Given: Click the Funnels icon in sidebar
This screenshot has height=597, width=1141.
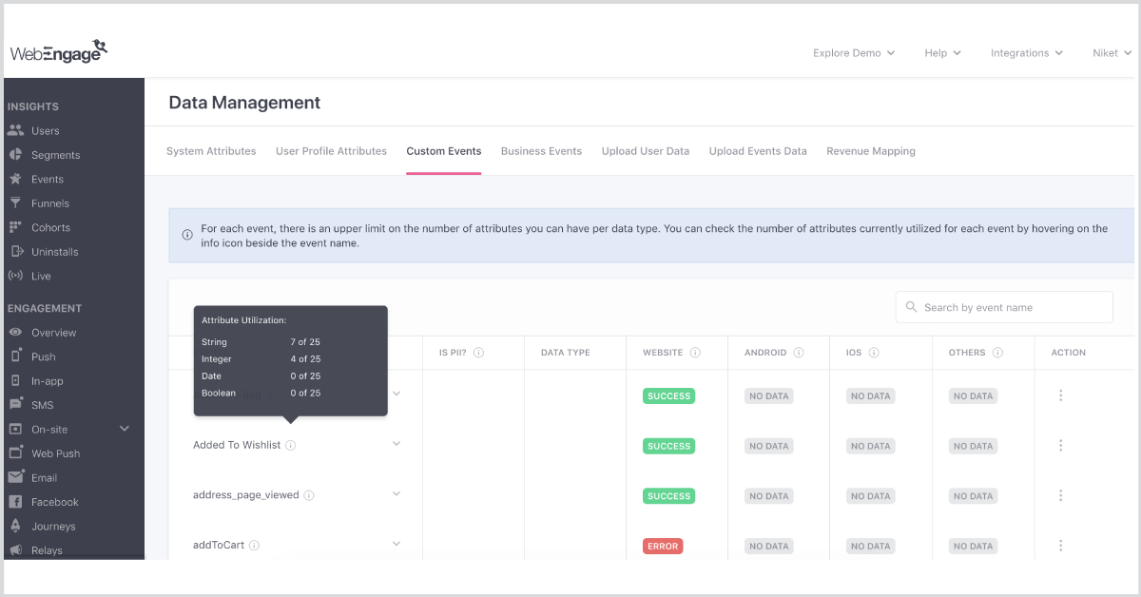Looking at the screenshot, I should coord(14,203).
